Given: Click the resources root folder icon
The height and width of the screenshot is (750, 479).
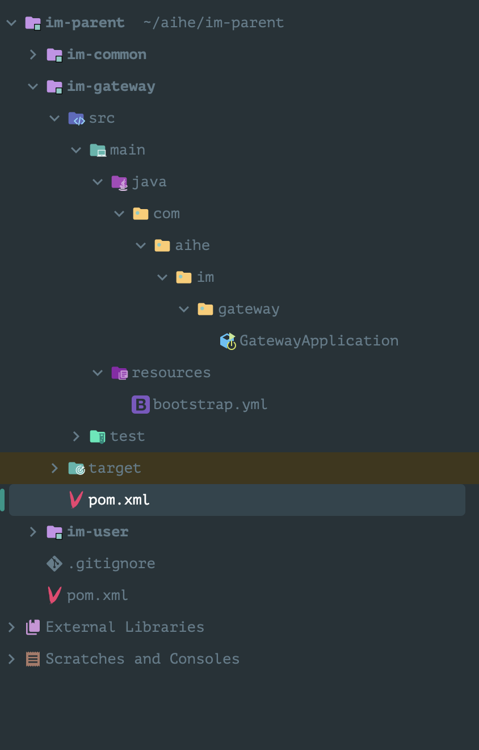Looking at the screenshot, I should point(120,373).
